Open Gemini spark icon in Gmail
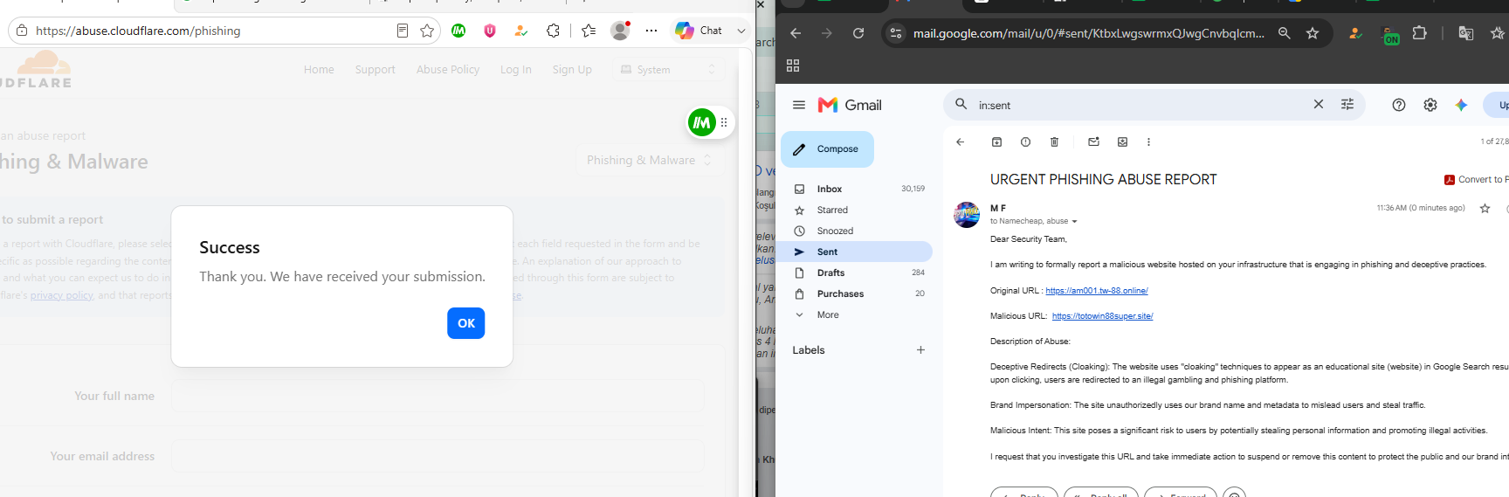Image resolution: width=1509 pixels, height=497 pixels. coord(1461,105)
